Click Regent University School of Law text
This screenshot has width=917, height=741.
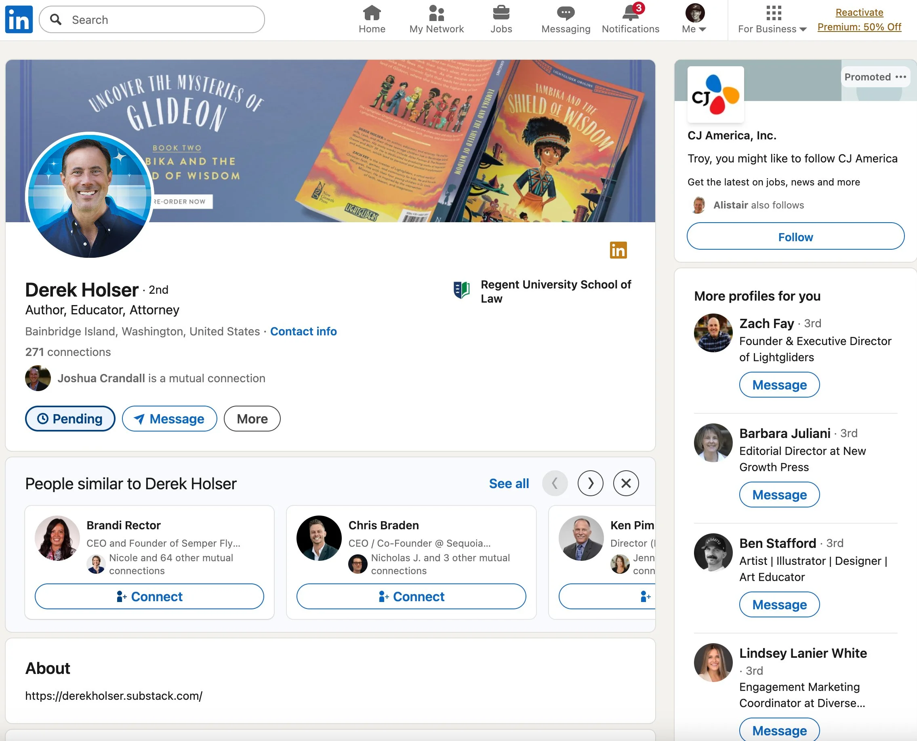(x=555, y=292)
